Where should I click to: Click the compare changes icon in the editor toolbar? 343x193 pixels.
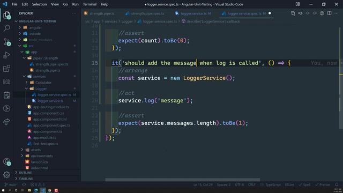[293, 13]
